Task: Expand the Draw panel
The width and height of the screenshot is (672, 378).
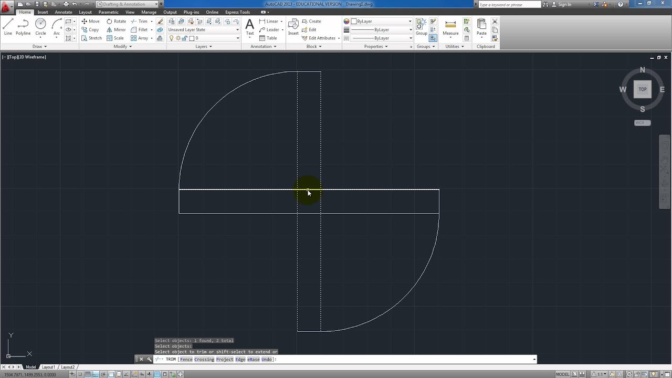Action: pos(40,47)
